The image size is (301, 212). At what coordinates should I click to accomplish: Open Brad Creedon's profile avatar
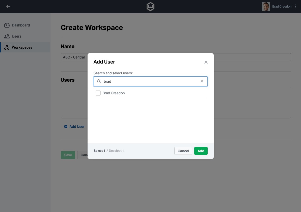tap(266, 7)
